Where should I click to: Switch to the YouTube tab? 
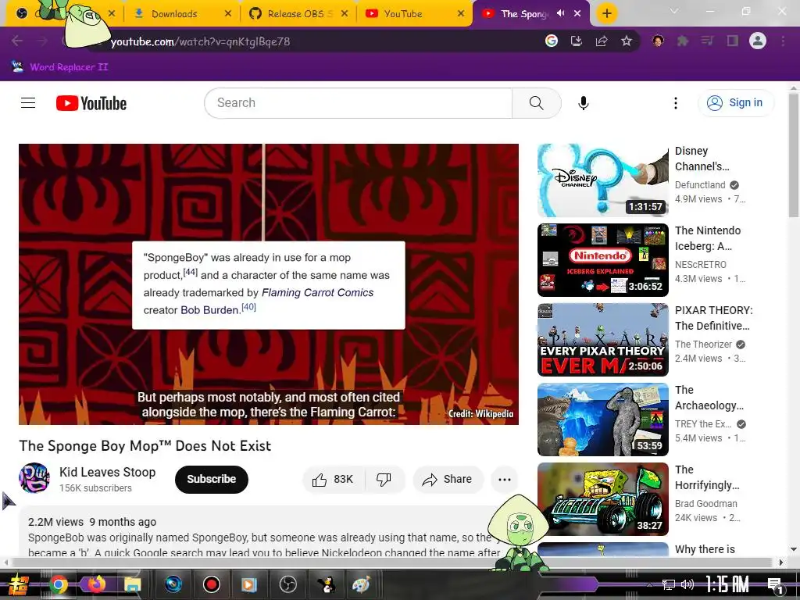pyautogui.click(x=403, y=14)
